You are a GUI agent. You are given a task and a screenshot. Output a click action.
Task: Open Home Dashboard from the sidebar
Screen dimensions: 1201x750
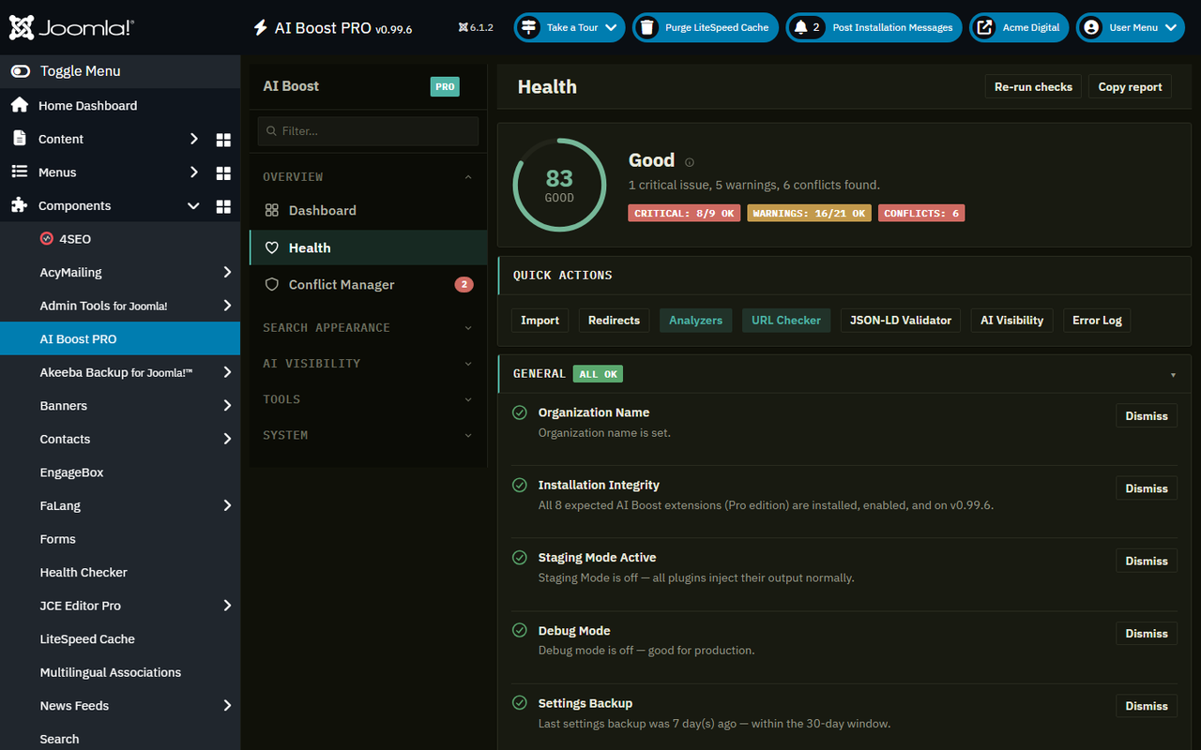tap(87, 106)
